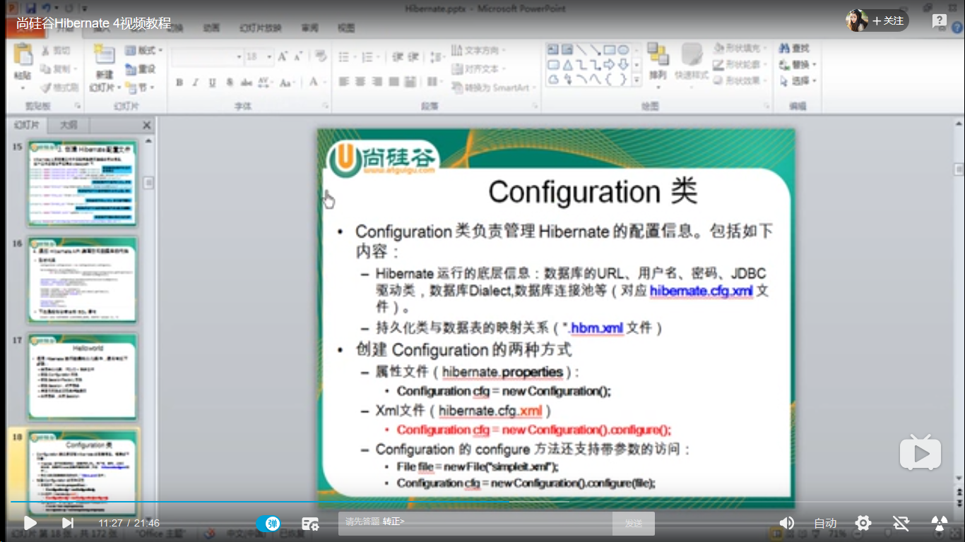The width and height of the screenshot is (965, 542).
Task: Follow the uploader with +关注 button
Action: (888, 20)
